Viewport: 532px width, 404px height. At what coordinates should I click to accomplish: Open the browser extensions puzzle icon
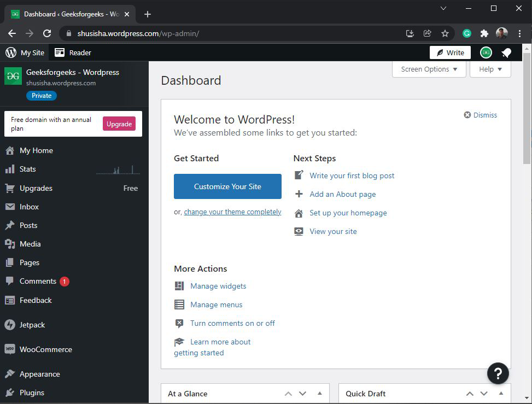(x=484, y=33)
